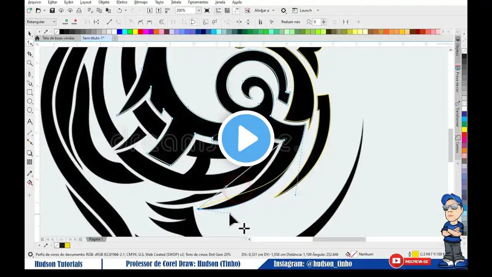Open the Ferramentas menu
The height and width of the screenshot is (277, 492).
point(198,2)
